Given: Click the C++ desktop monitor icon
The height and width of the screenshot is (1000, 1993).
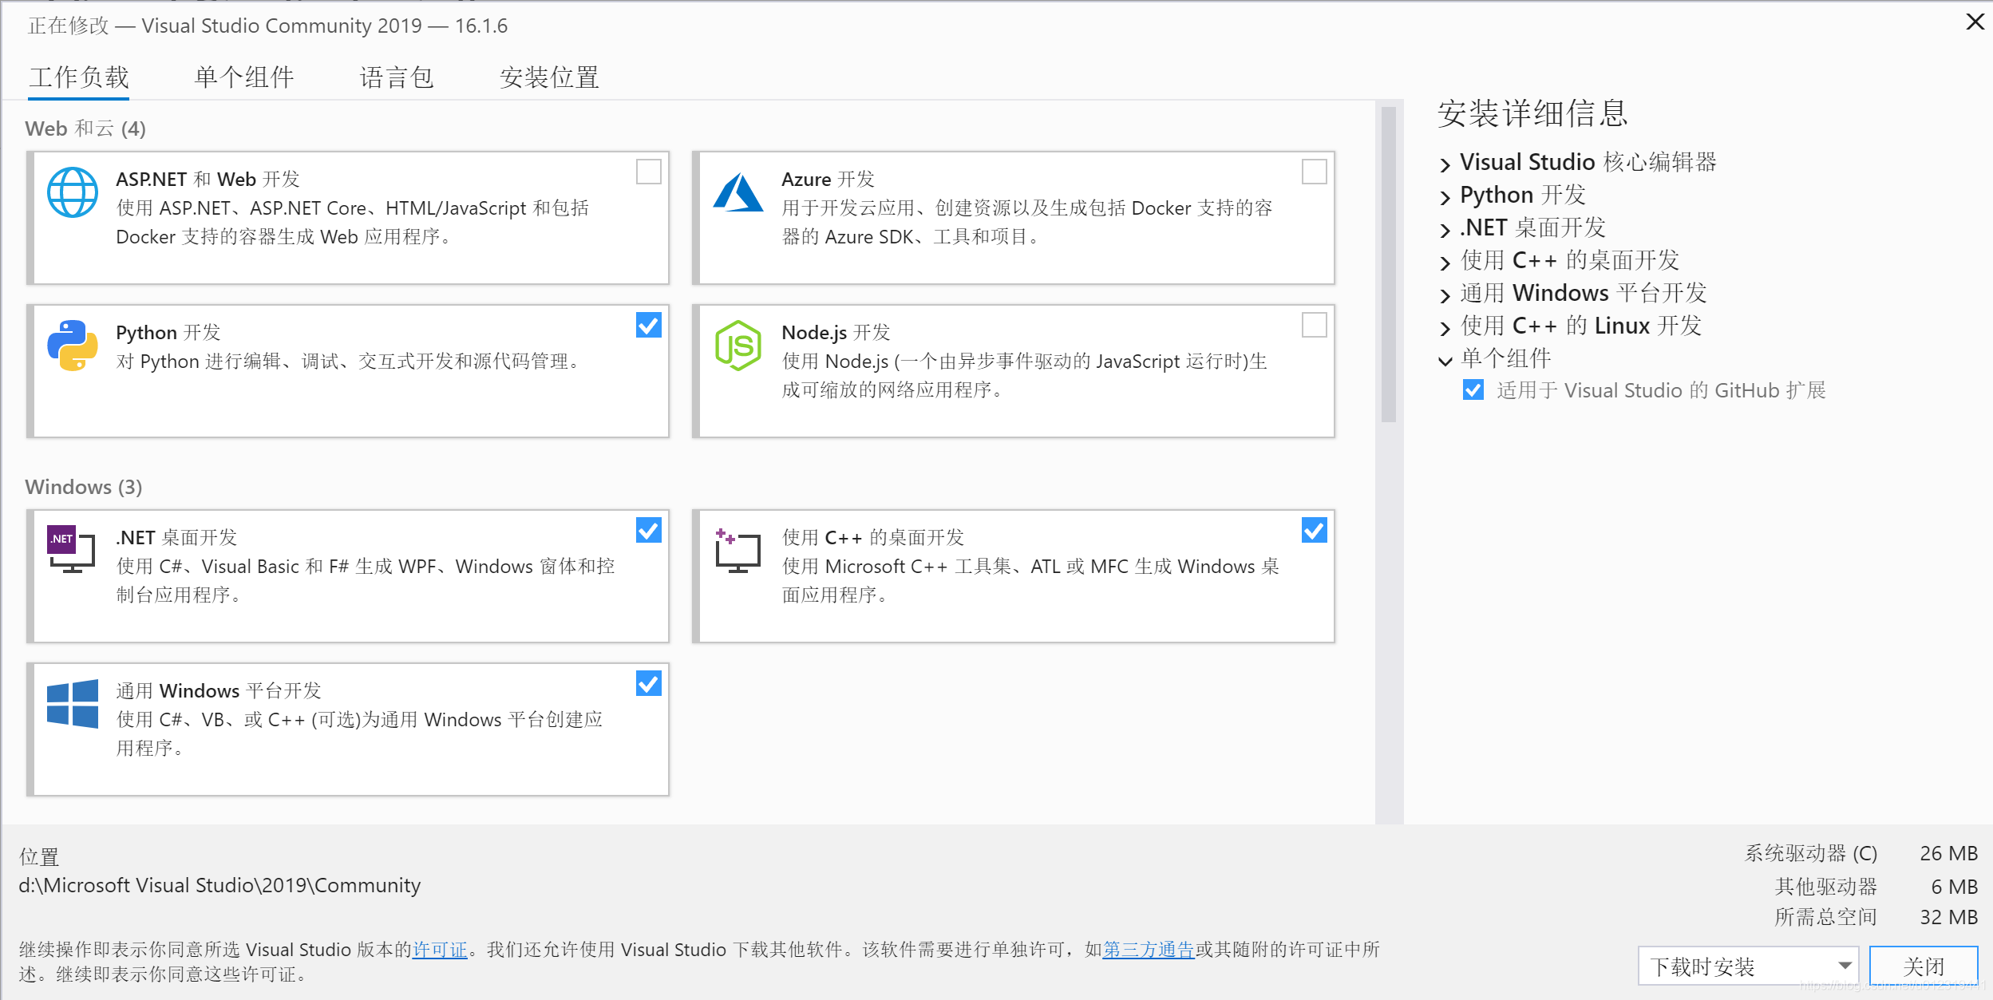Looking at the screenshot, I should [x=737, y=551].
